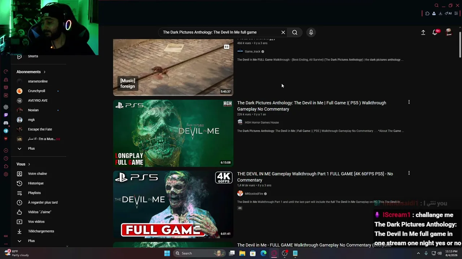Open Shorts in YouTube sidebar
The width and height of the screenshot is (462, 259).
[x=33, y=56]
